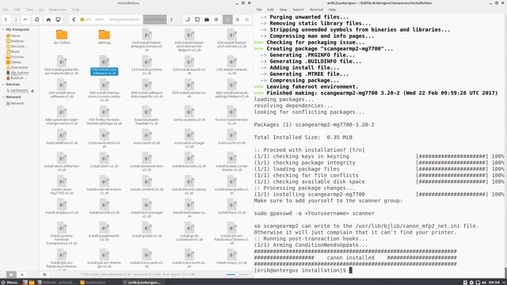Click the Installation path bar segment

(155, 19)
